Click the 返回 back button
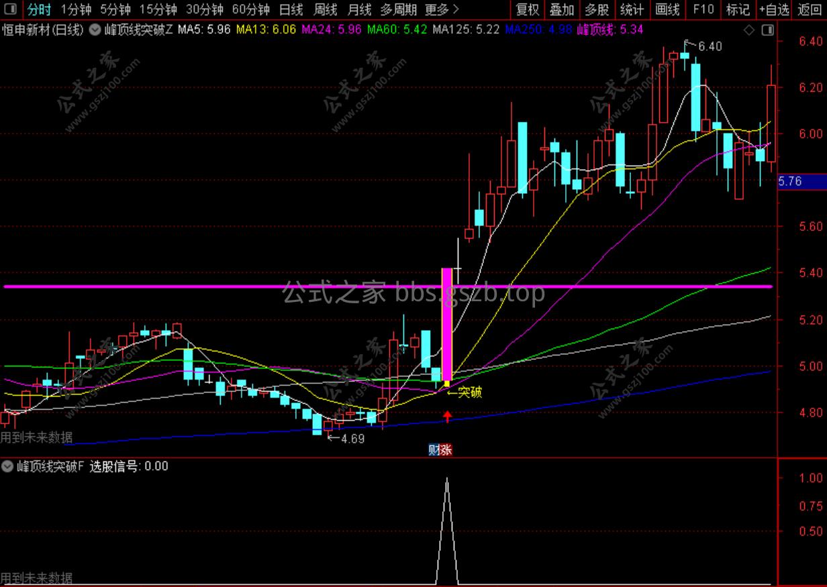The image size is (827, 587). [x=809, y=9]
